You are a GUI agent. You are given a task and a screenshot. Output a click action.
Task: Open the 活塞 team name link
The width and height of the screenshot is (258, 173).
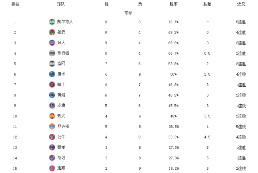coord(61,168)
